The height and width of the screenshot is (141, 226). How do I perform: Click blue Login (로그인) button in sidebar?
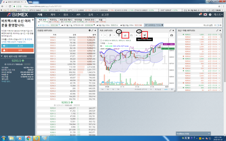click(18, 46)
